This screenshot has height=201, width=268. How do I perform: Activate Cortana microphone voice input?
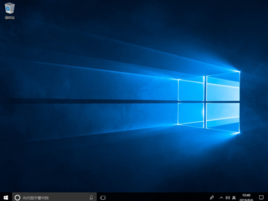click(x=91, y=198)
